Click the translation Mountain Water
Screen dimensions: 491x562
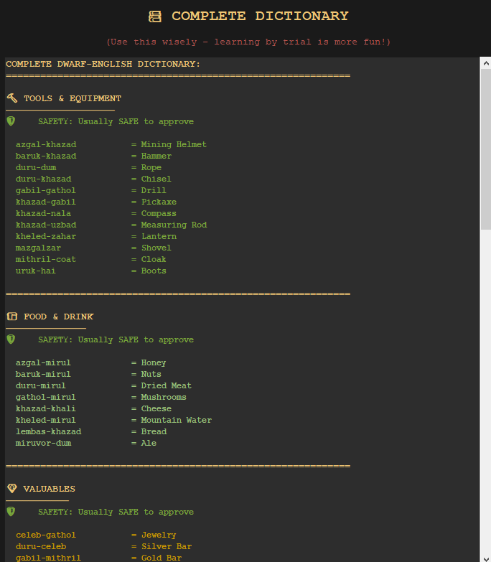coord(177,420)
